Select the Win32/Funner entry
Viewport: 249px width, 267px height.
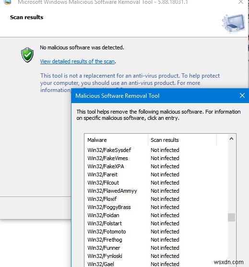coord(104,248)
